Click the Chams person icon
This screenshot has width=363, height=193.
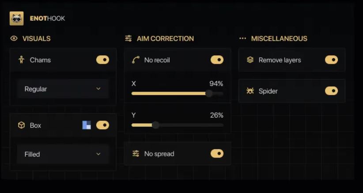point(21,60)
